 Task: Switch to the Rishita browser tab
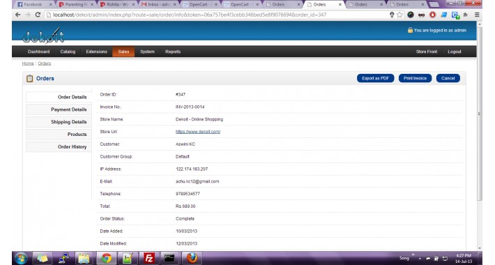point(117,4)
